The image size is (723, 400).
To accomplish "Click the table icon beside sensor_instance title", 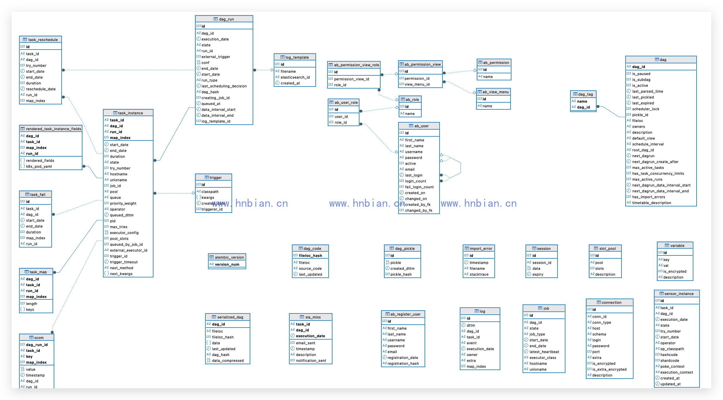I will (x=662, y=294).
